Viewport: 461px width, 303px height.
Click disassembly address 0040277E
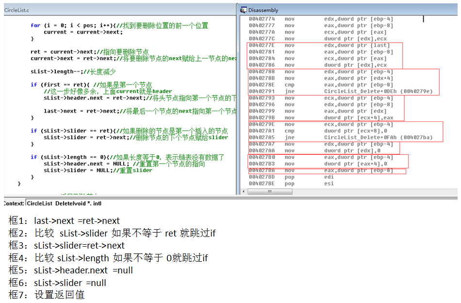click(x=262, y=45)
